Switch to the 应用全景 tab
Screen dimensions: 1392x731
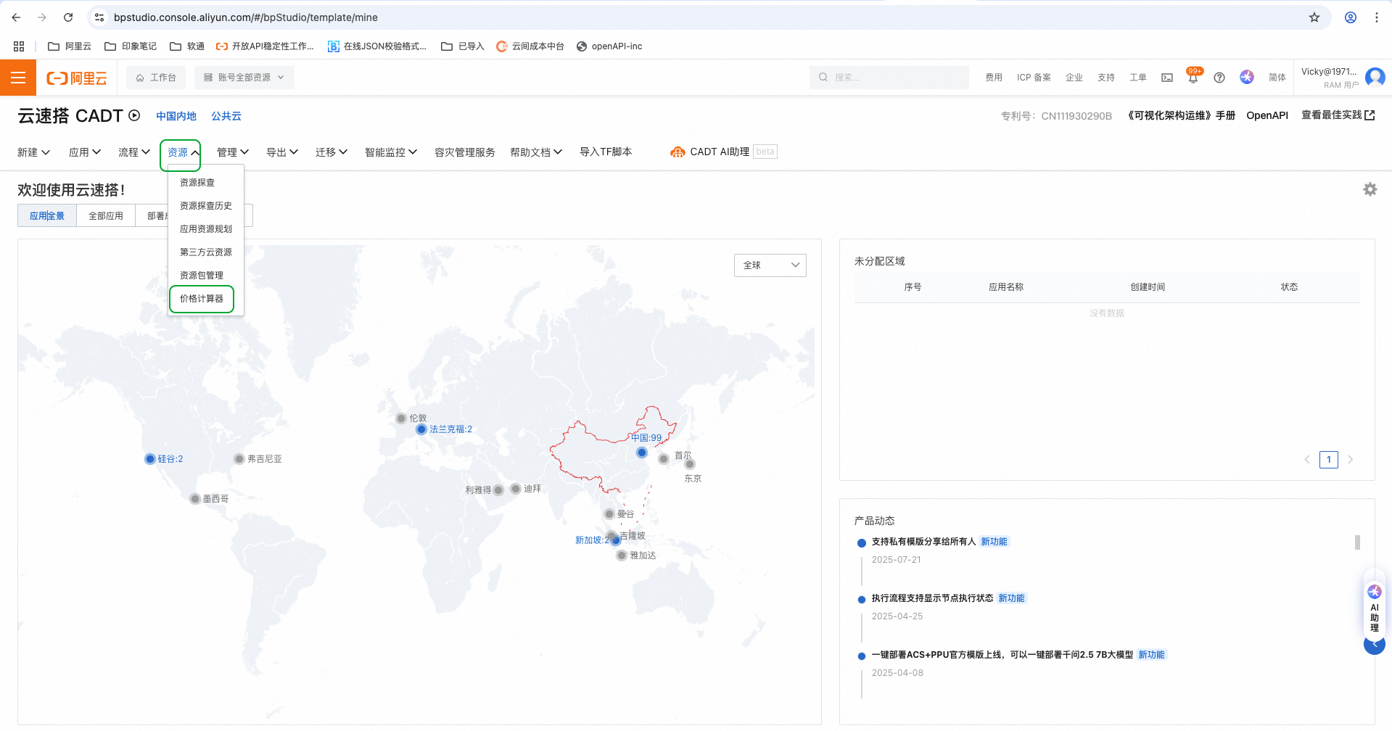pyautogui.click(x=47, y=216)
